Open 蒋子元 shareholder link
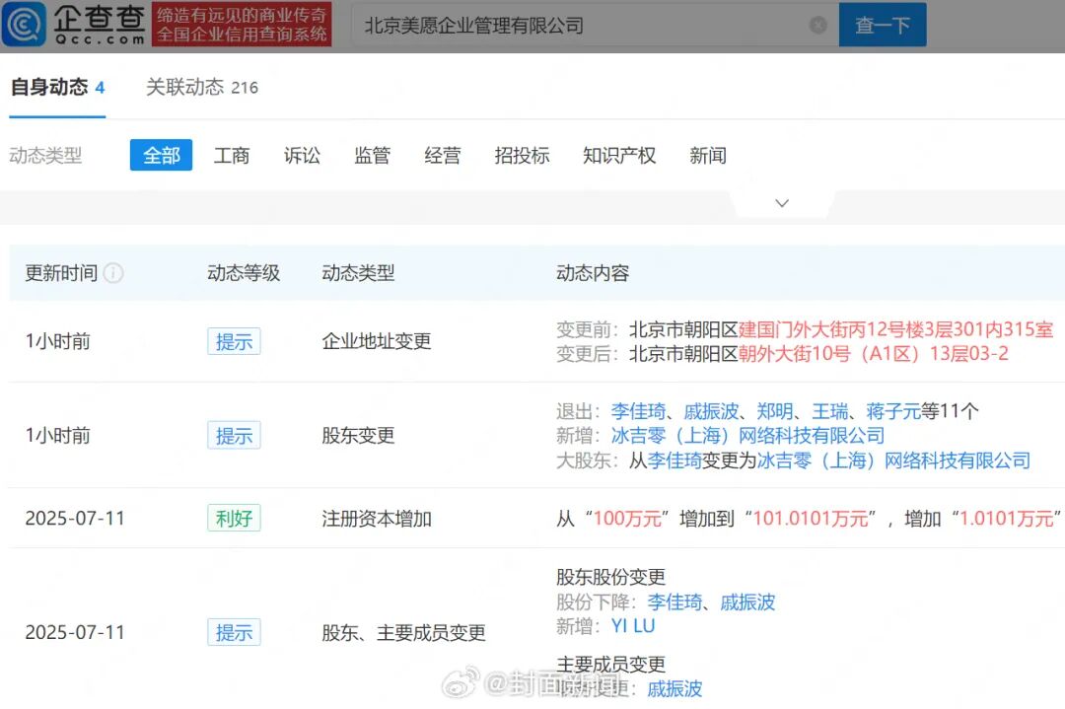 [893, 411]
